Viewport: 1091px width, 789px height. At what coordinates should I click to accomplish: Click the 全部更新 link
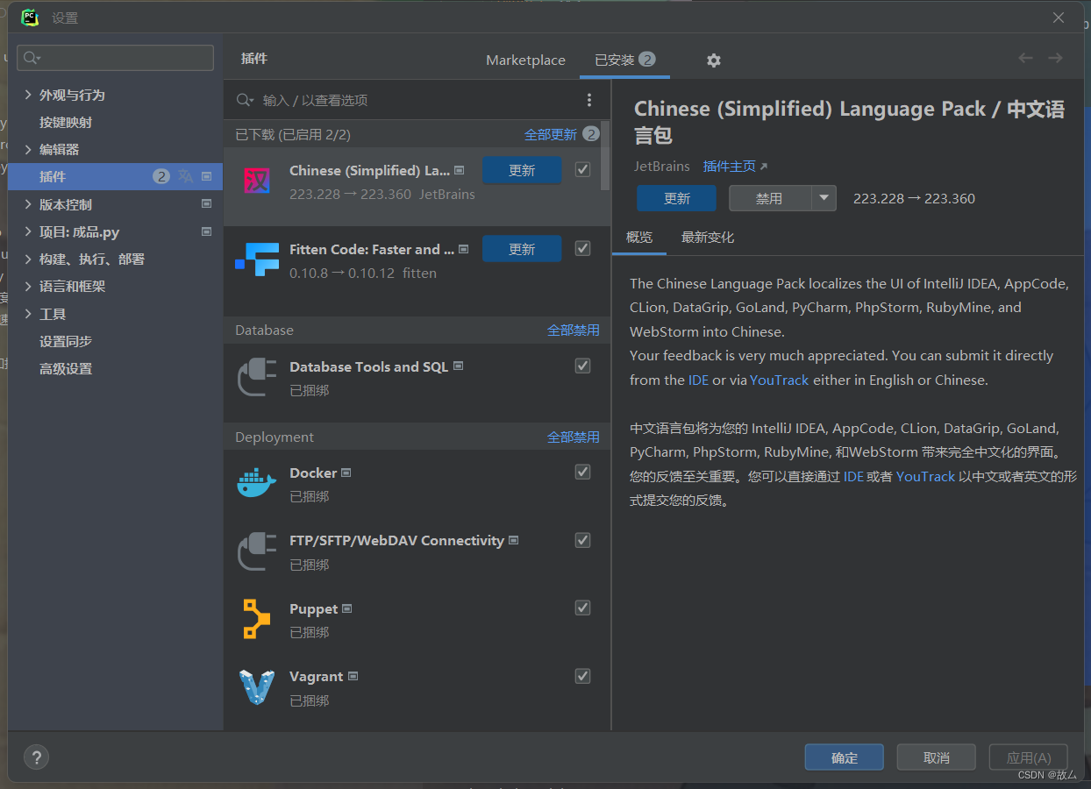click(x=551, y=134)
